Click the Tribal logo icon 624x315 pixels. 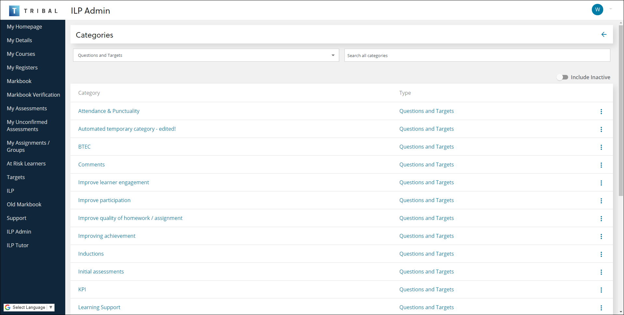(x=14, y=11)
